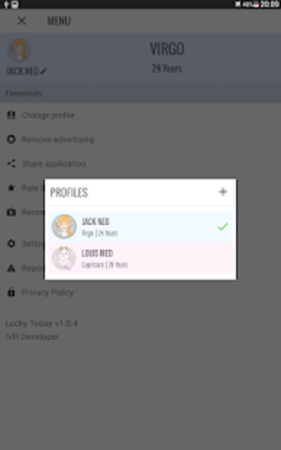Open the Privacy Policy link
The image size is (281, 450).
(48, 292)
